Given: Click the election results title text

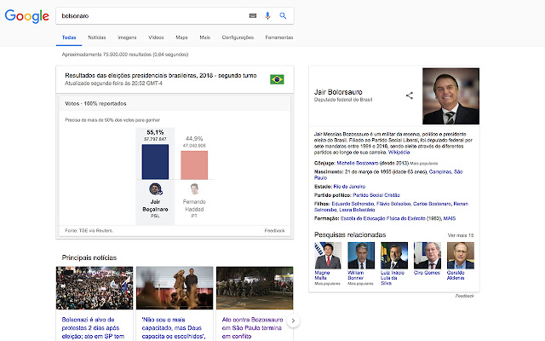Looking at the screenshot, I should (x=161, y=76).
